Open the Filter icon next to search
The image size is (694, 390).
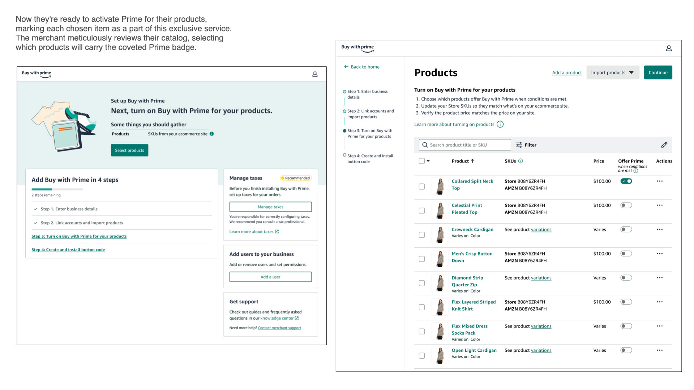coord(519,145)
